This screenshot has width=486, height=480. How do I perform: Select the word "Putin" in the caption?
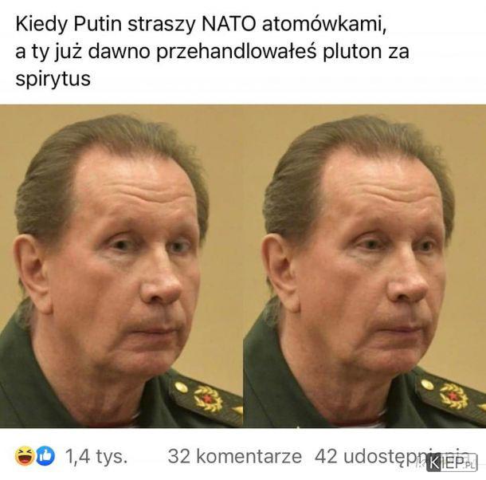[97, 24]
